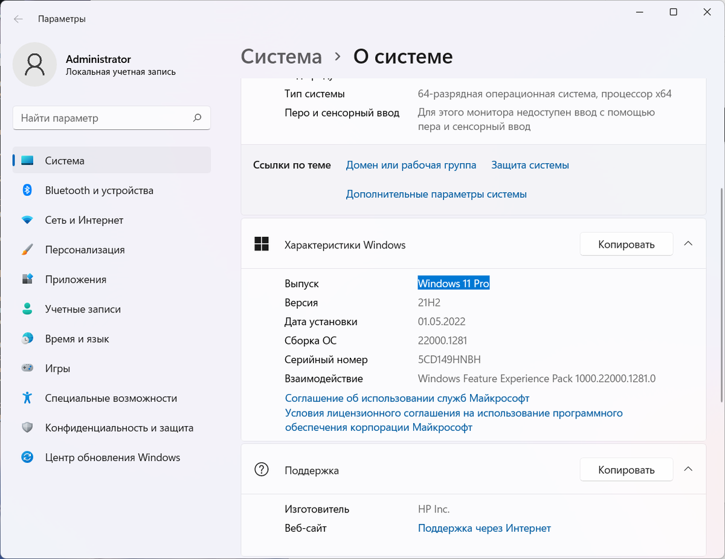Click inside the Найти параметр search field
Viewport: 725px width, 559px height.
tap(111, 117)
